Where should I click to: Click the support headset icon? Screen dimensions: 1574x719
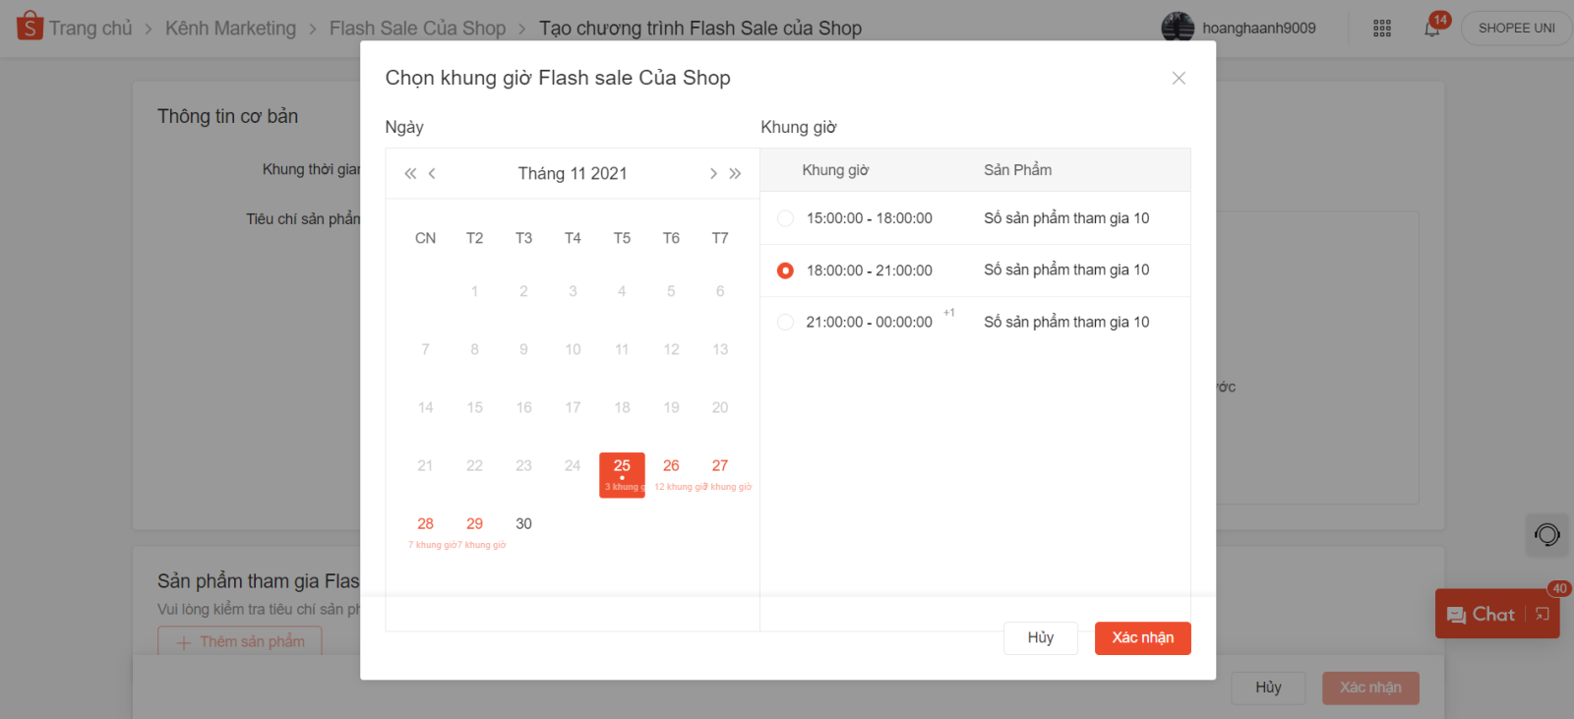[1546, 535]
